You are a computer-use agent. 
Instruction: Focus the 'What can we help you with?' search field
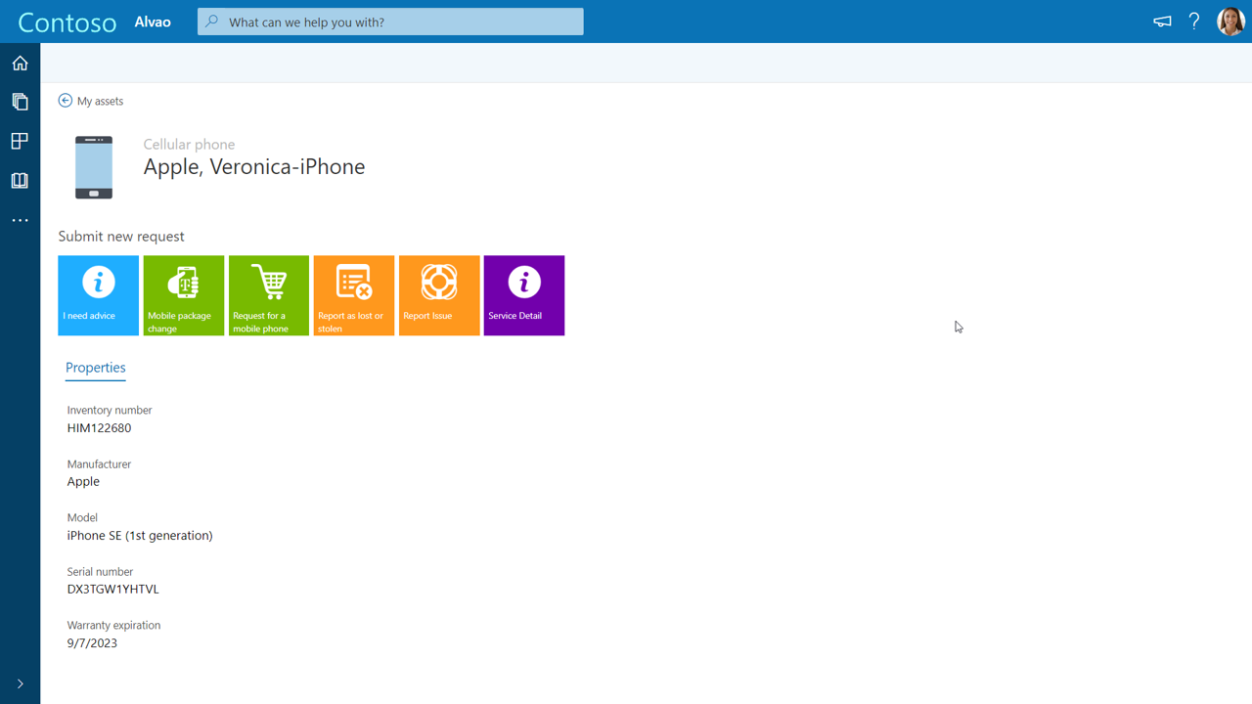[390, 22]
